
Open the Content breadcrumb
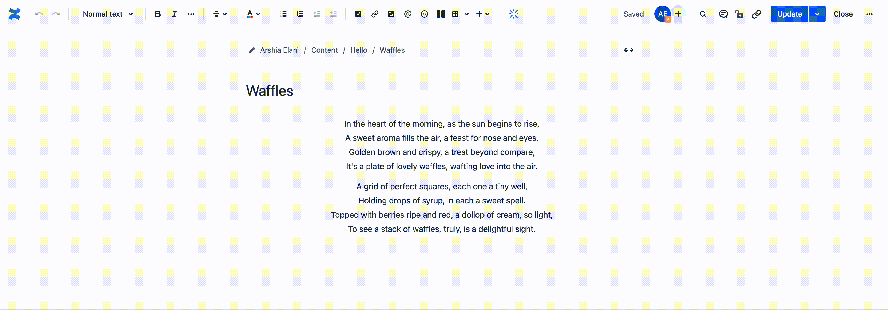[x=324, y=50]
